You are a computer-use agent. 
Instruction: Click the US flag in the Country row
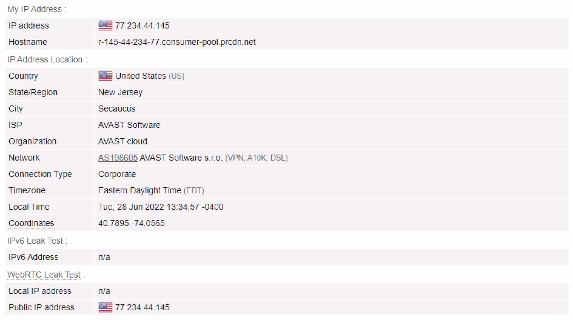pos(105,76)
